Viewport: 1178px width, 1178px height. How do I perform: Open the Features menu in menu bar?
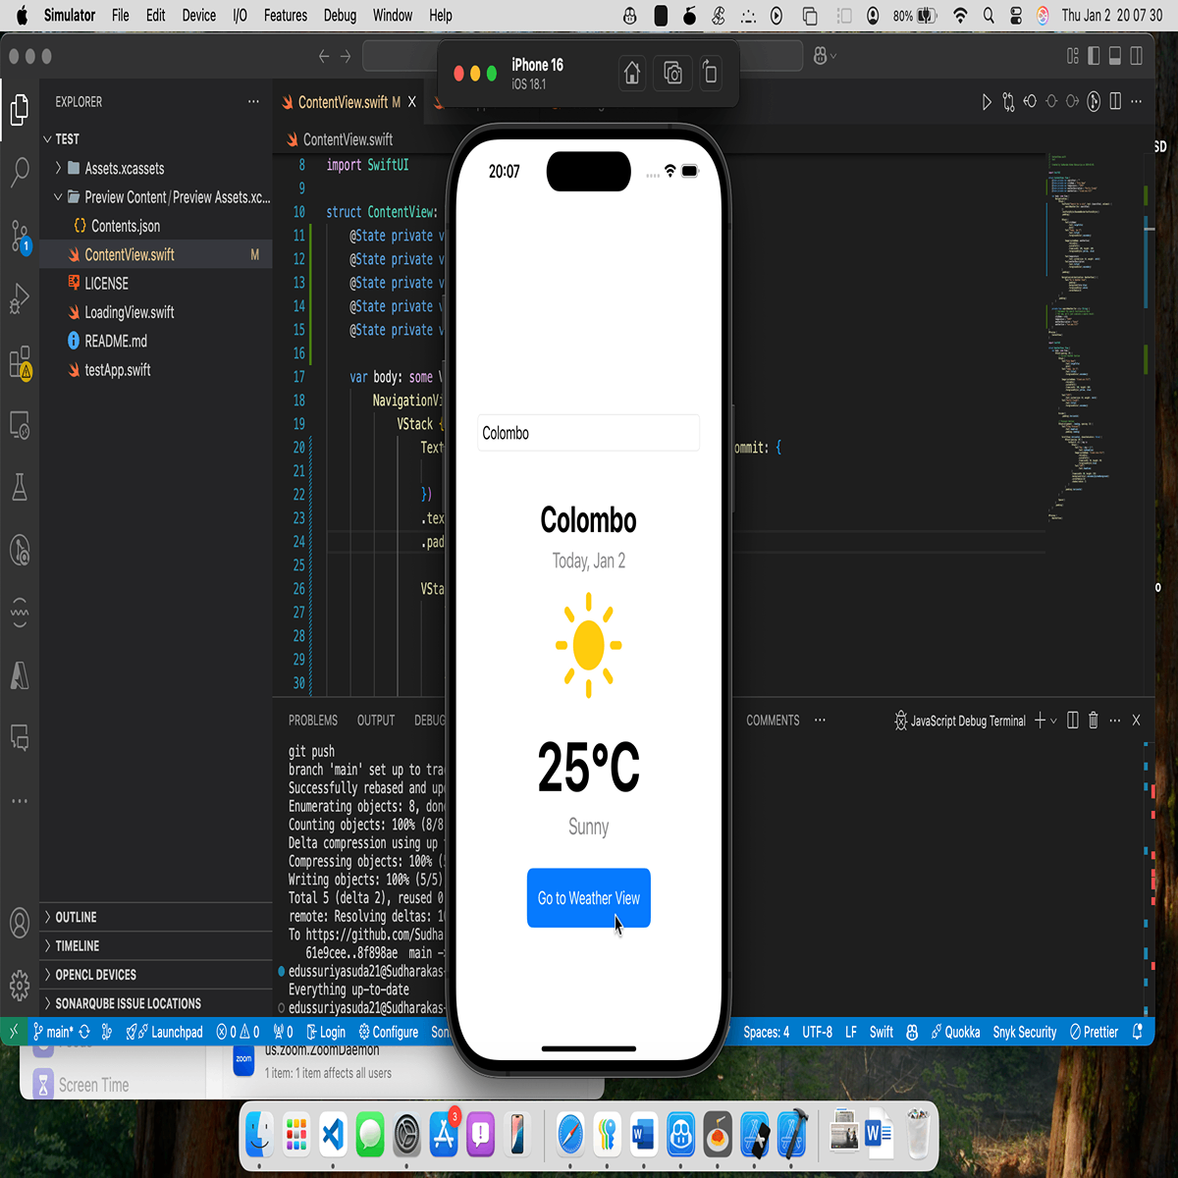pyautogui.click(x=285, y=16)
